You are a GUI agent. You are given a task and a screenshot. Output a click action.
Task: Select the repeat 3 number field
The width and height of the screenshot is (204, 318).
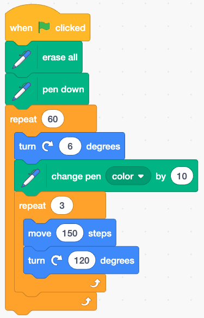pos(62,205)
